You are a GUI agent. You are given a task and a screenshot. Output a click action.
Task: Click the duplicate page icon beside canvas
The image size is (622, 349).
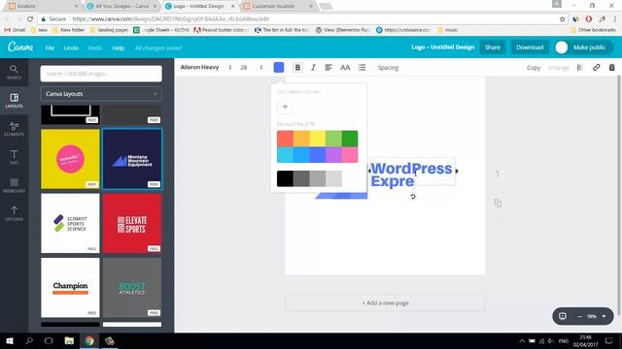(498, 203)
